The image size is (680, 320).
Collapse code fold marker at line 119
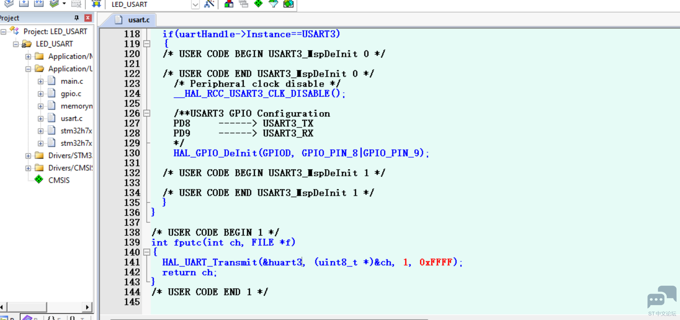pos(147,44)
